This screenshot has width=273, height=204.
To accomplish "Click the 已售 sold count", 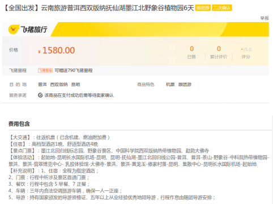I will point(191,52).
